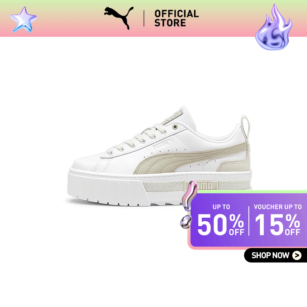Click the white platform sneaker image
The height and width of the screenshot is (307, 307).
point(160,157)
